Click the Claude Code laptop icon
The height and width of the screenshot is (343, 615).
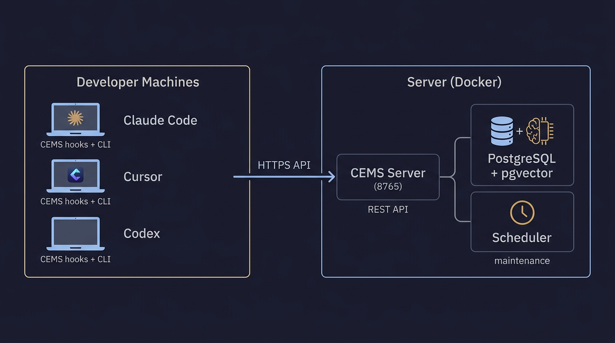point(76,119)
